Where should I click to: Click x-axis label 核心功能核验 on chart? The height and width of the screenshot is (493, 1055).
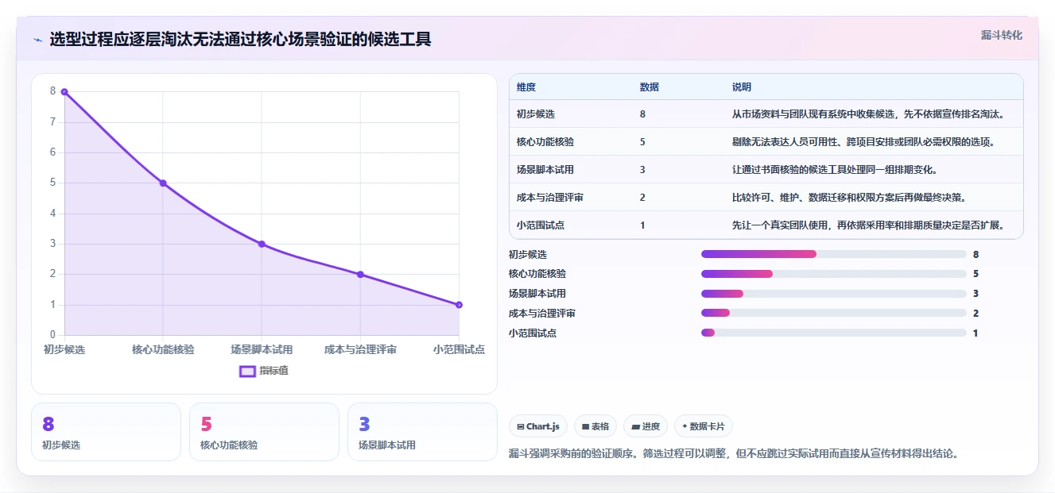(163, 349)
